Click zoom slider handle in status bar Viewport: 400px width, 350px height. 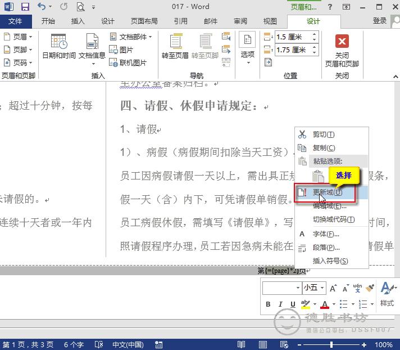(331, 344)
